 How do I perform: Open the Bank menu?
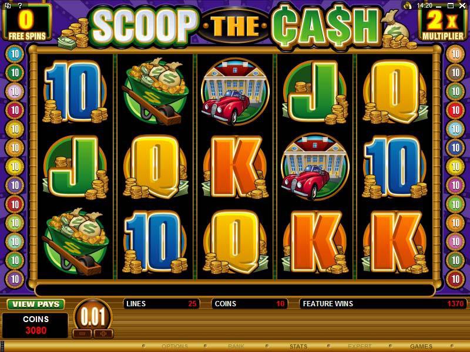[236, 346]
